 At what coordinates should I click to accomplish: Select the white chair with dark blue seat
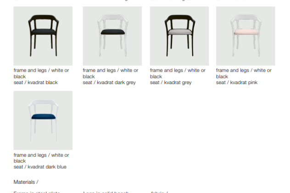pos(43,120)
